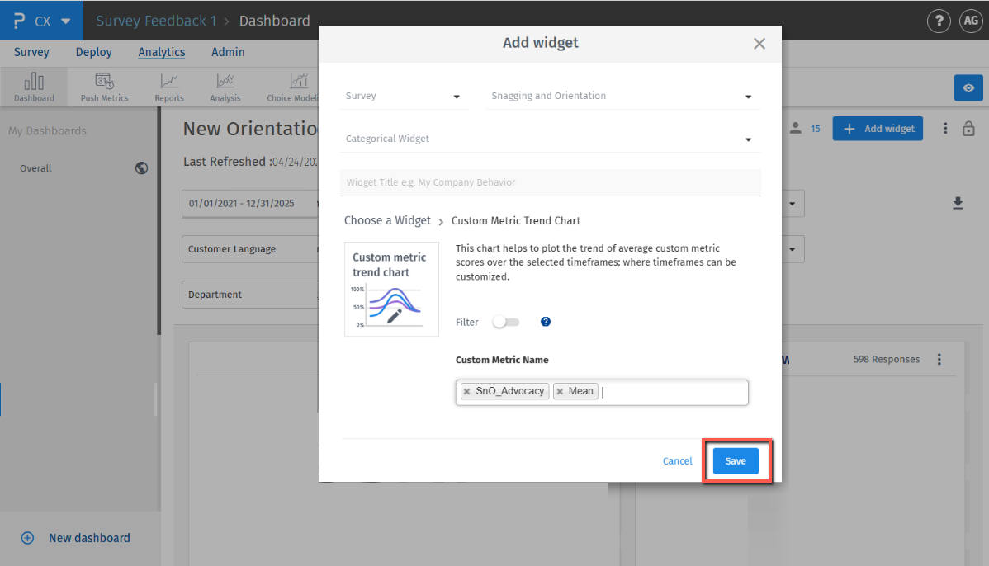Open the dashboard three-dot options menu
989x566 pixels.
pyautogui.click(x=945, y=129)
